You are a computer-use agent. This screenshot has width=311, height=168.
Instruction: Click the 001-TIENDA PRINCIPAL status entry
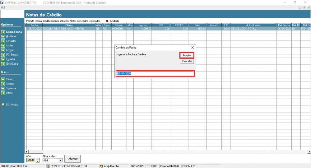[23, 166]
